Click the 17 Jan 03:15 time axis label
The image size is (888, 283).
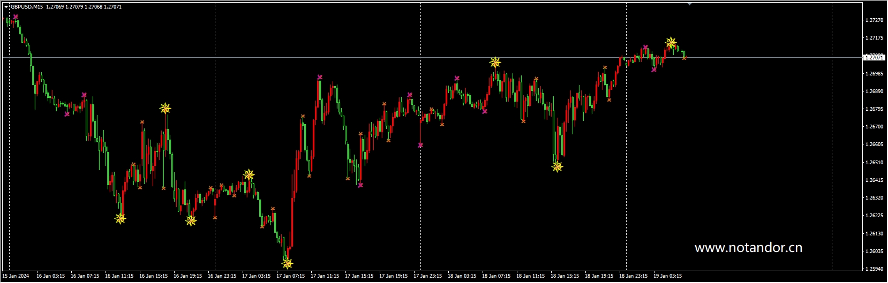click(x=256, y=277)
